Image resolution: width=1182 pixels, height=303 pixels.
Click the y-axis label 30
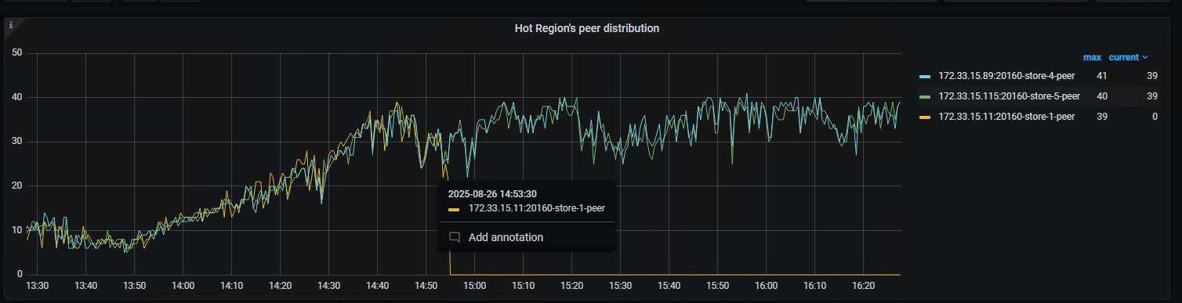[x=18, y=142]
